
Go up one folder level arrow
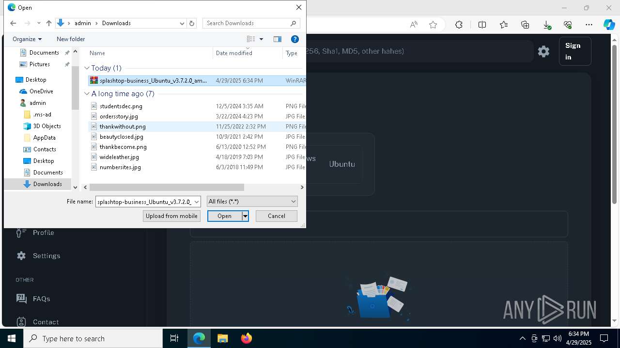click(49, 23)
